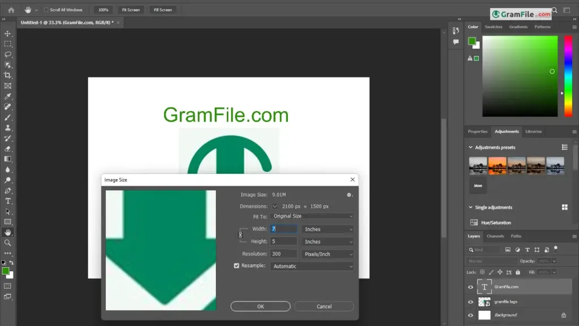This screenshot has width=579, height=326.
Task: Open the Hue/Saturation adjustment
Action: click(496, 222)
